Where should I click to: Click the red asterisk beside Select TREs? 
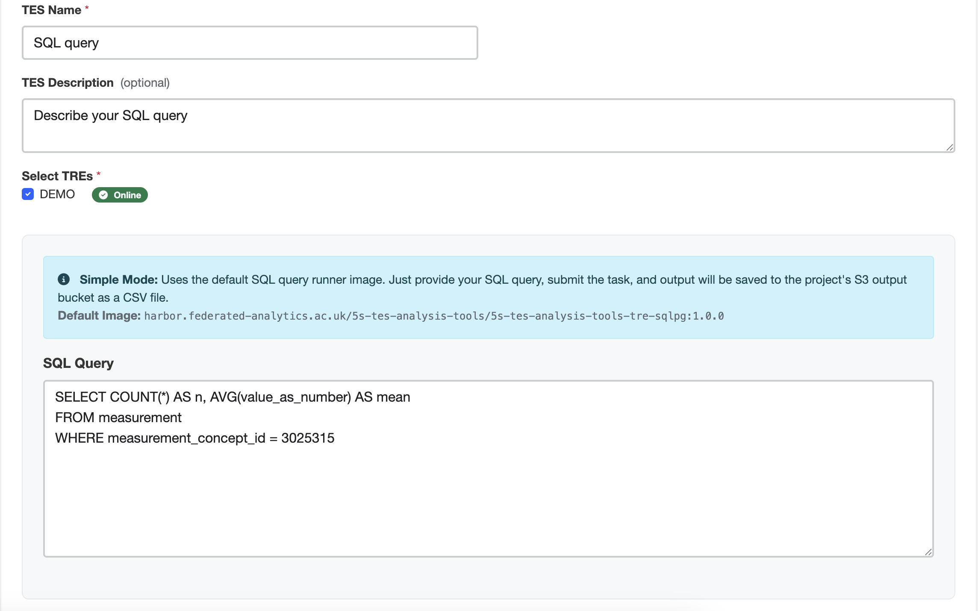click(x=98, y=174)
